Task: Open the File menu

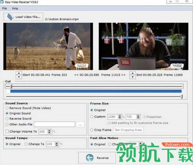Action: 5,9
